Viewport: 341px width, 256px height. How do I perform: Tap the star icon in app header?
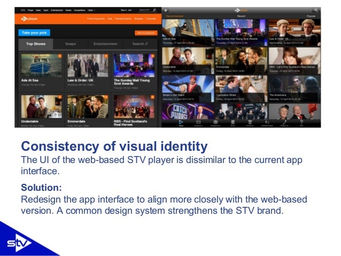point(166,10)
